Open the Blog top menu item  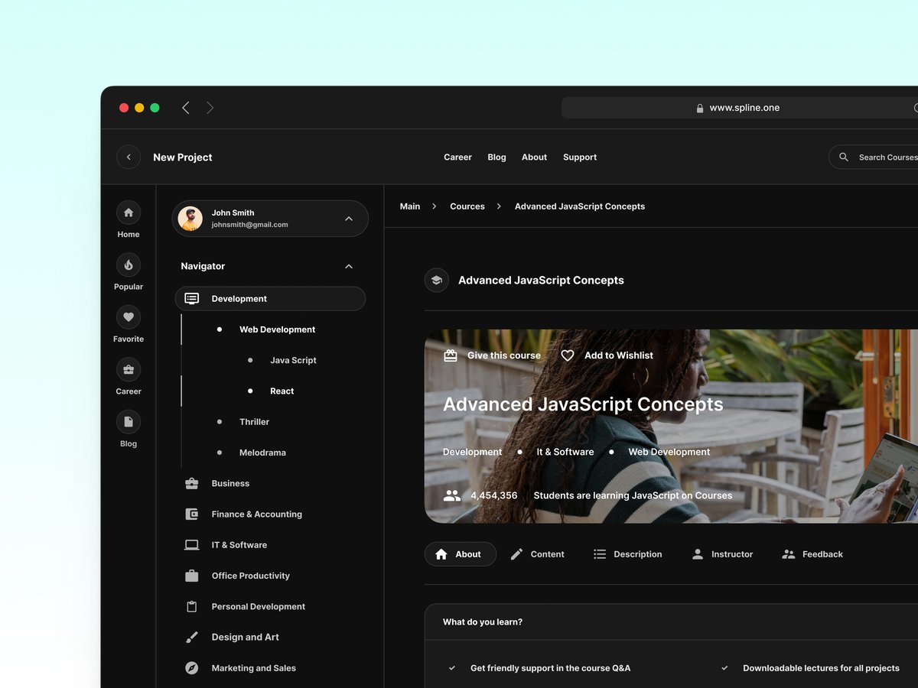click(x=496, y=157)
